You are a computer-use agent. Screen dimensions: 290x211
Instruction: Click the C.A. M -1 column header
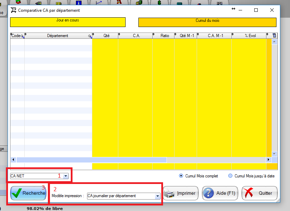pyautogui.click(x=215, y=36)
